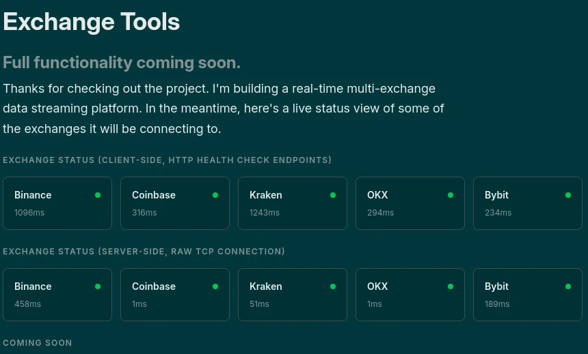Click the client-side HTTP health check section label
The height and width of the screenshot is (354, 588).
(168, 160)
